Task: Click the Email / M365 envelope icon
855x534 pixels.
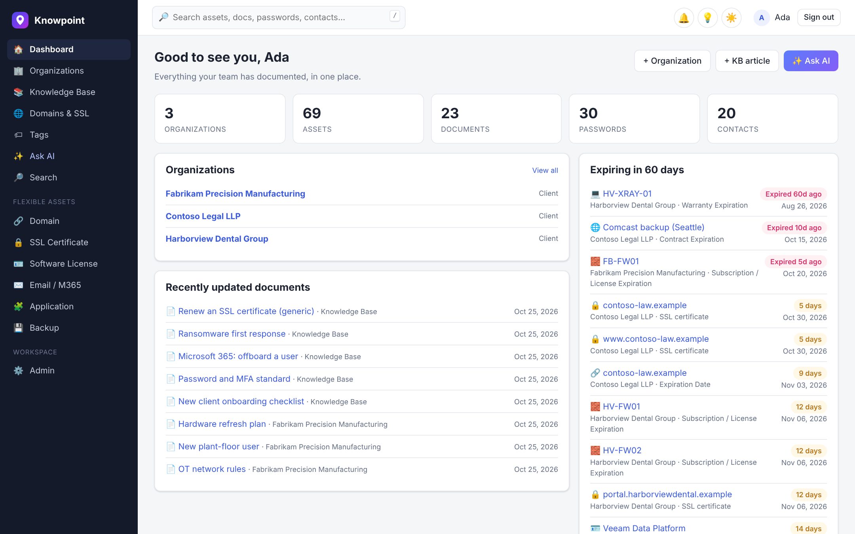Action: pos(18,285)
